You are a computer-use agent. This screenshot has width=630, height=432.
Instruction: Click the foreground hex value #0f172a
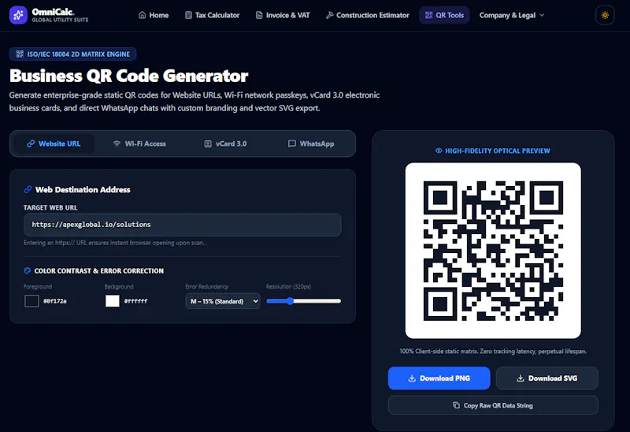pos(55,301)
